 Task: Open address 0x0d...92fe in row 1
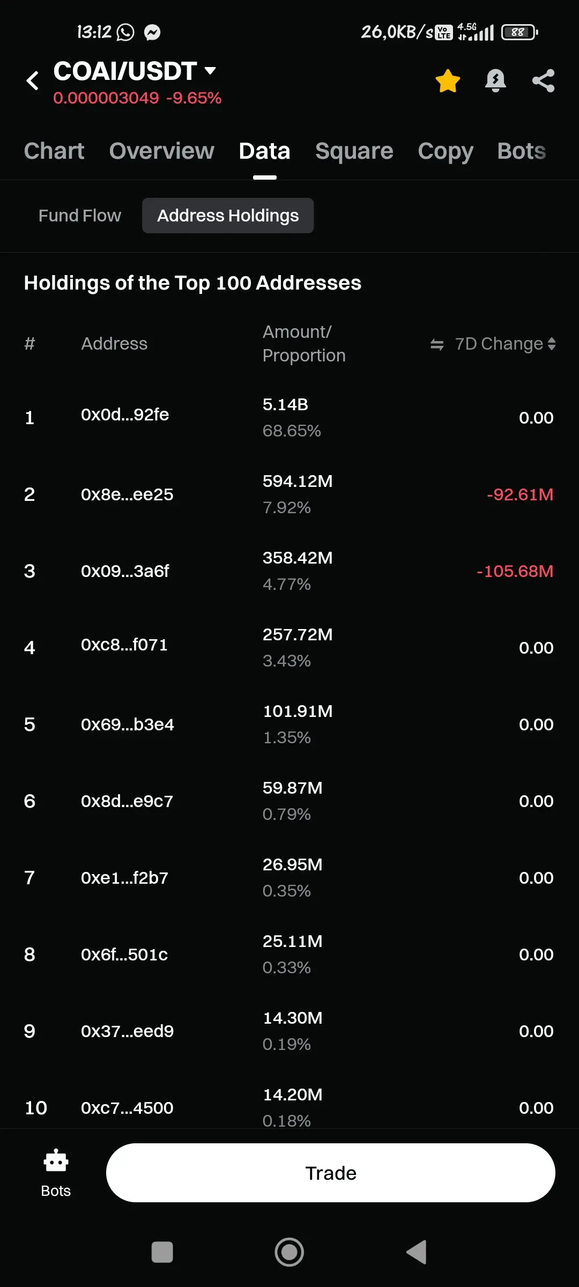pos(125,415)
